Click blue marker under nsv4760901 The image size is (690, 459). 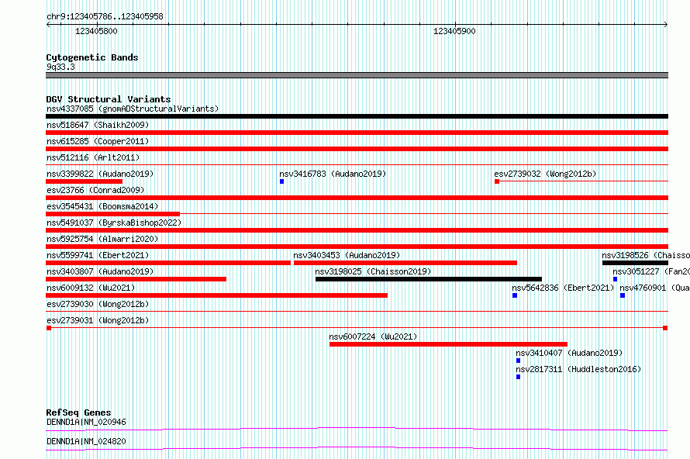coord(623,295)
